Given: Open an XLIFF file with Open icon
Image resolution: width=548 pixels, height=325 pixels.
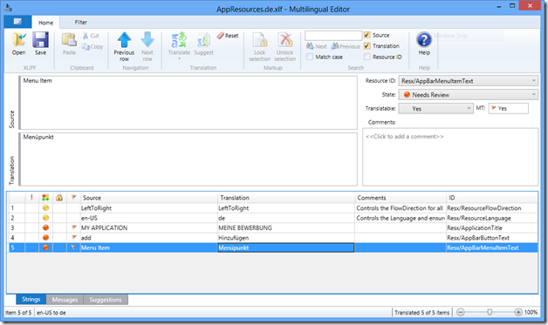Looking at the screenshot, I should coord(18,39).
